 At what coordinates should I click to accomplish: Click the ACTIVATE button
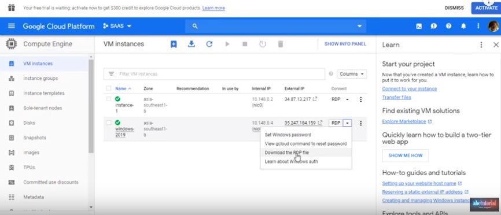point(486,8)
